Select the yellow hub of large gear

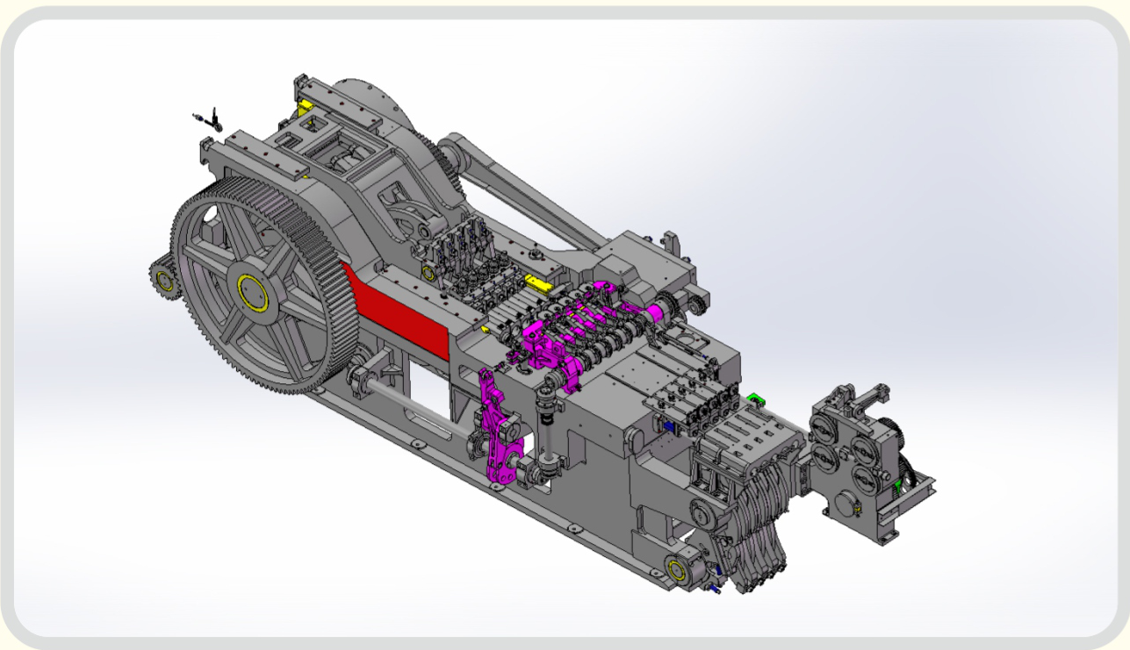tap(253, 292)
